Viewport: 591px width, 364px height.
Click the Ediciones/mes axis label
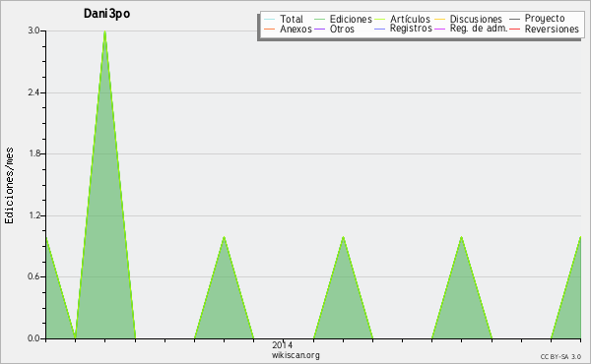coord(9,186)
